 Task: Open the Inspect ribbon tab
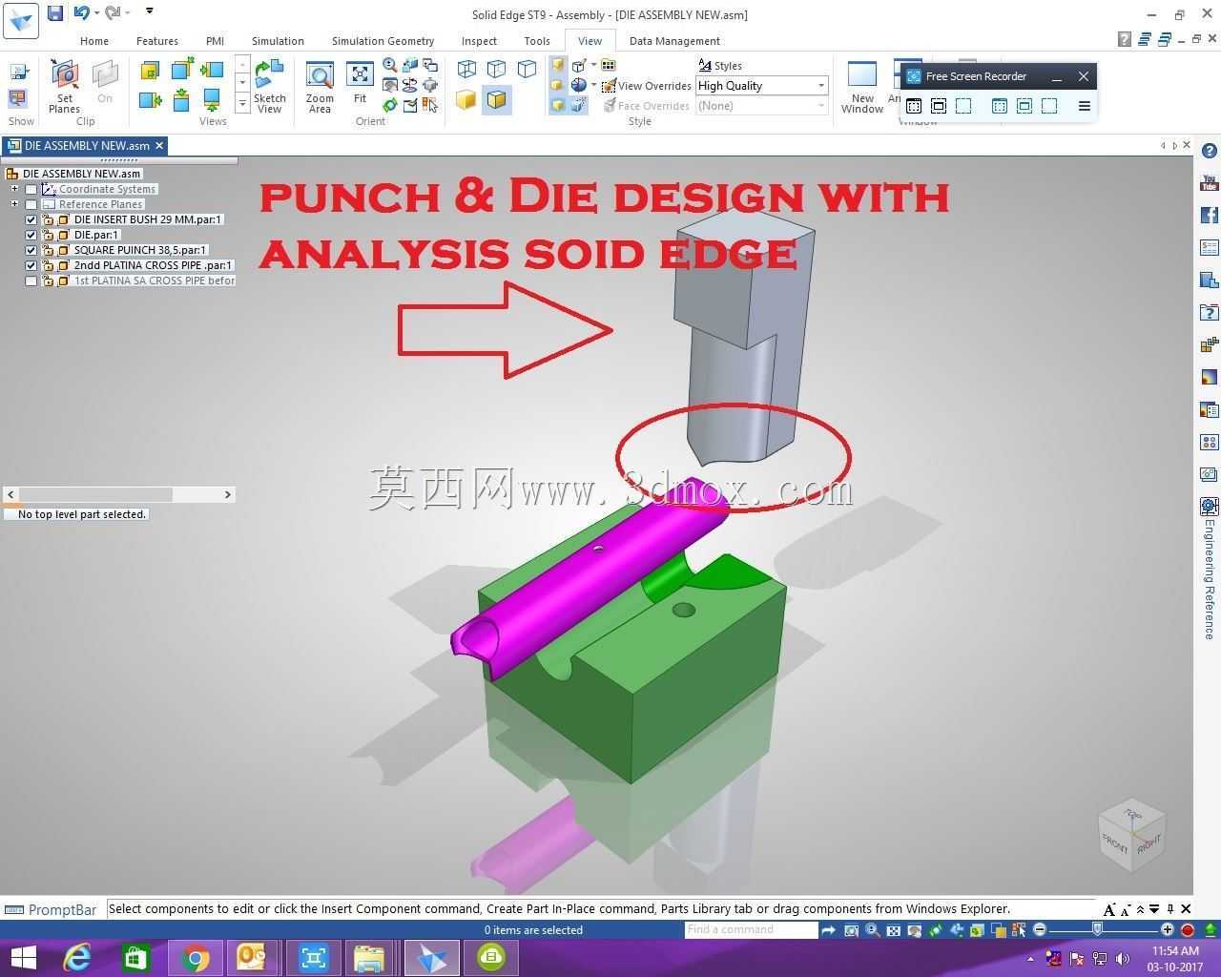(x=479, y=41)
